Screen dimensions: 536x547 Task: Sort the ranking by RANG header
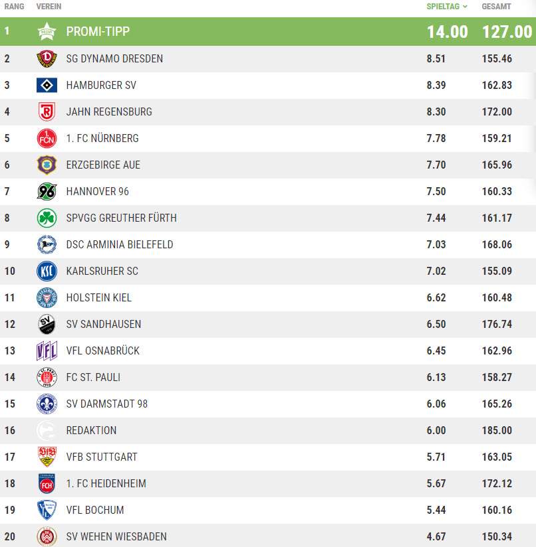tap(13, 7)
